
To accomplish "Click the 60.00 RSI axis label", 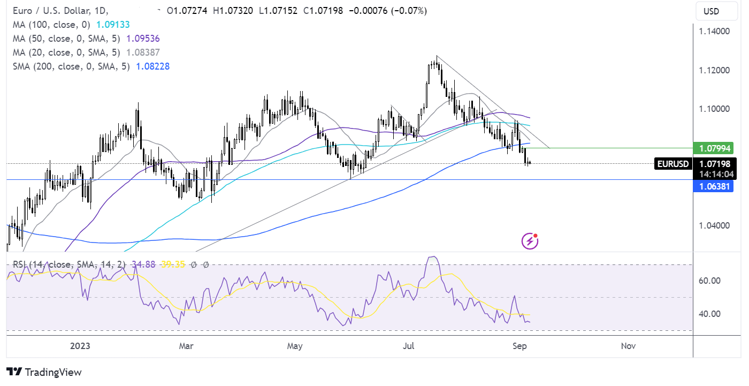I will pos(709,281).
